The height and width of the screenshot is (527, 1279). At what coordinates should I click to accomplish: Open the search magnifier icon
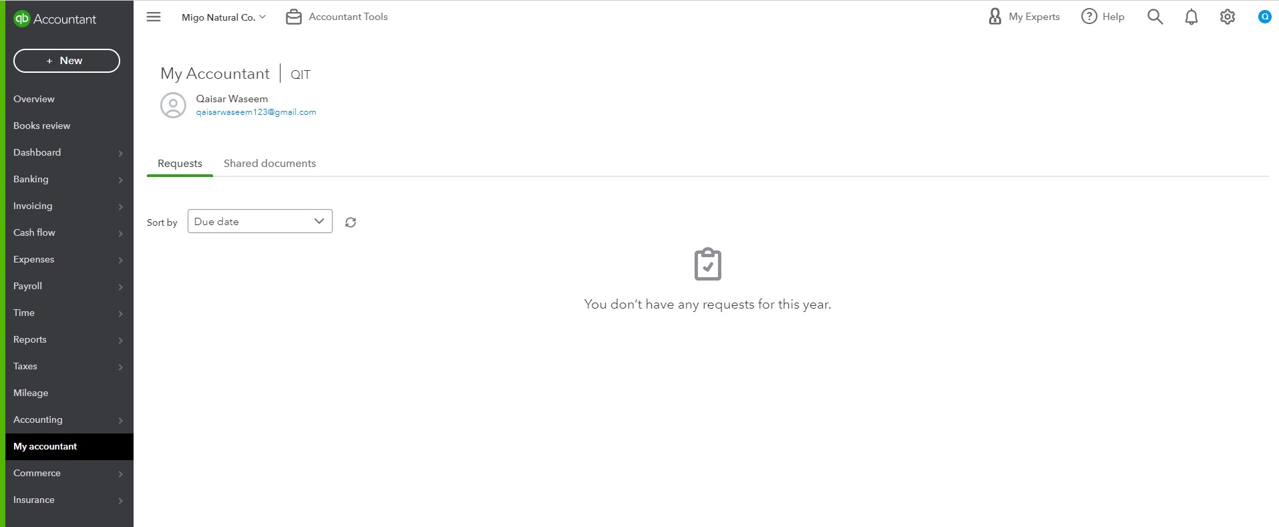pos(1155,17)
